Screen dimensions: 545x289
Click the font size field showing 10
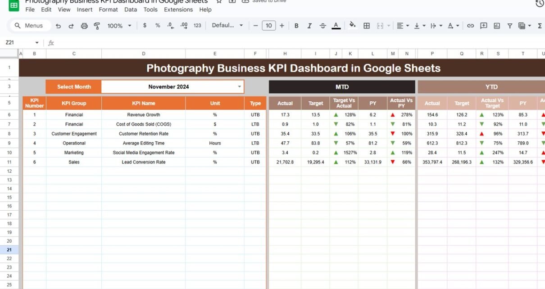pyautogui.click(x=268, y=26)
